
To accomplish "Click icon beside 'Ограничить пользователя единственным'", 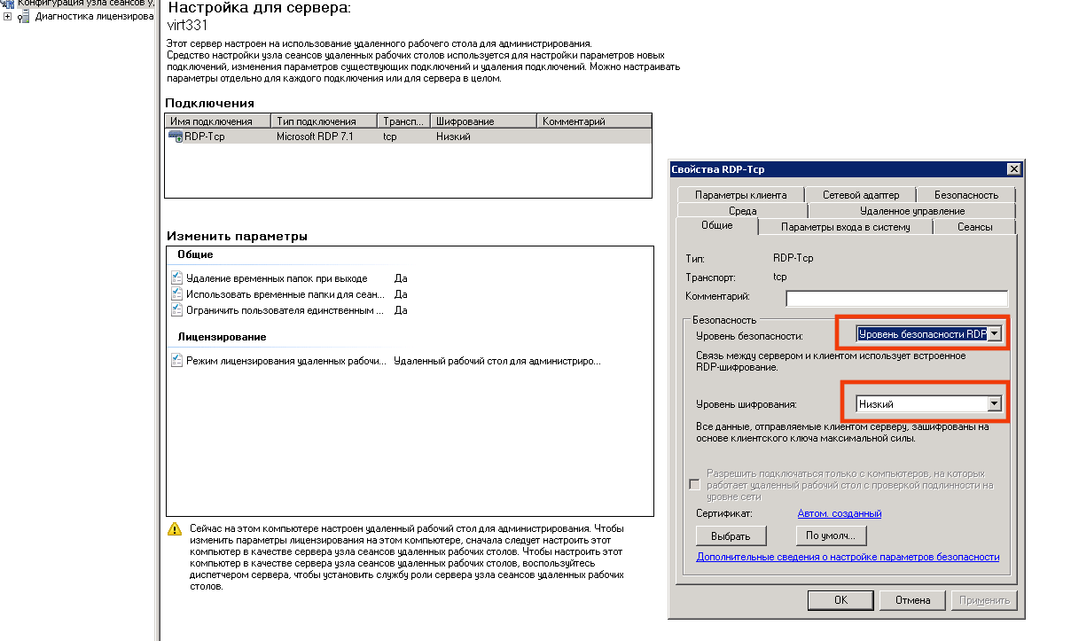I will click(176, 310).
